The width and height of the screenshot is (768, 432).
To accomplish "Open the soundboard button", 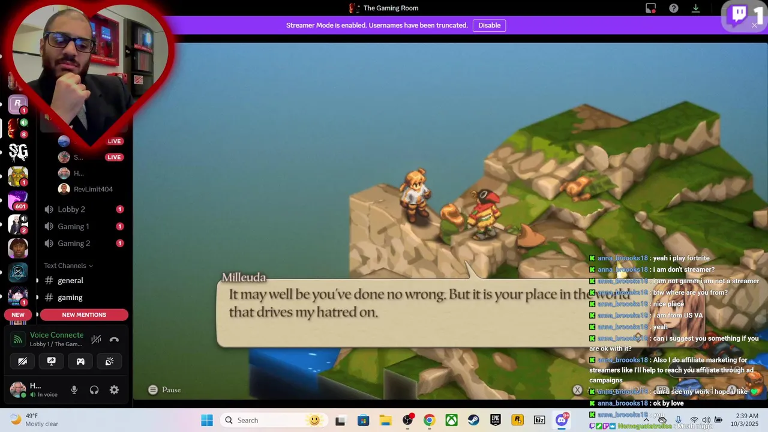I will tap(109, 361).
